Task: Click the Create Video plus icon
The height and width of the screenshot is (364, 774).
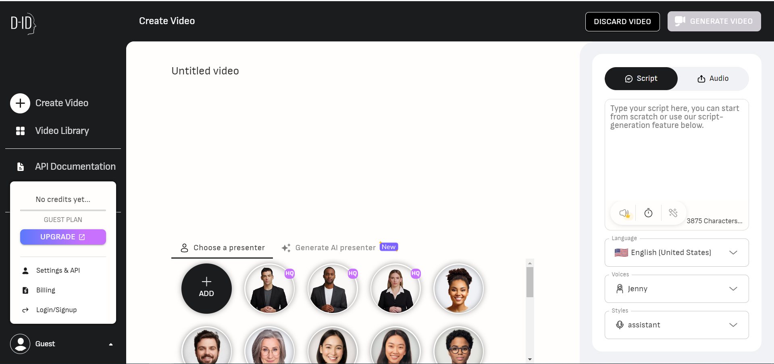Action: (x=20, y=103)
